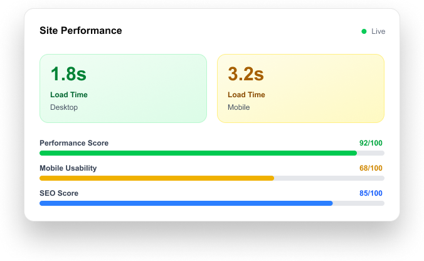The image size is (424, 261).
Task: Click the green Live status dot
Action: (x=364, y=31)
